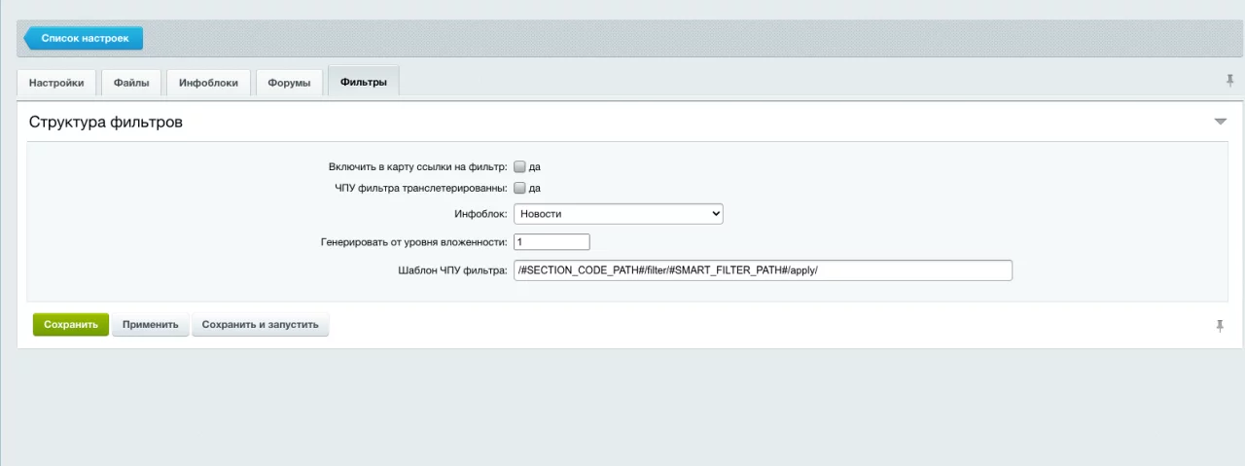This screenshot has width=1245, height=466.
Task: Focus the Генерировать от уровня вложенности field
Action: pyautogui.click(x=551, y=241)
